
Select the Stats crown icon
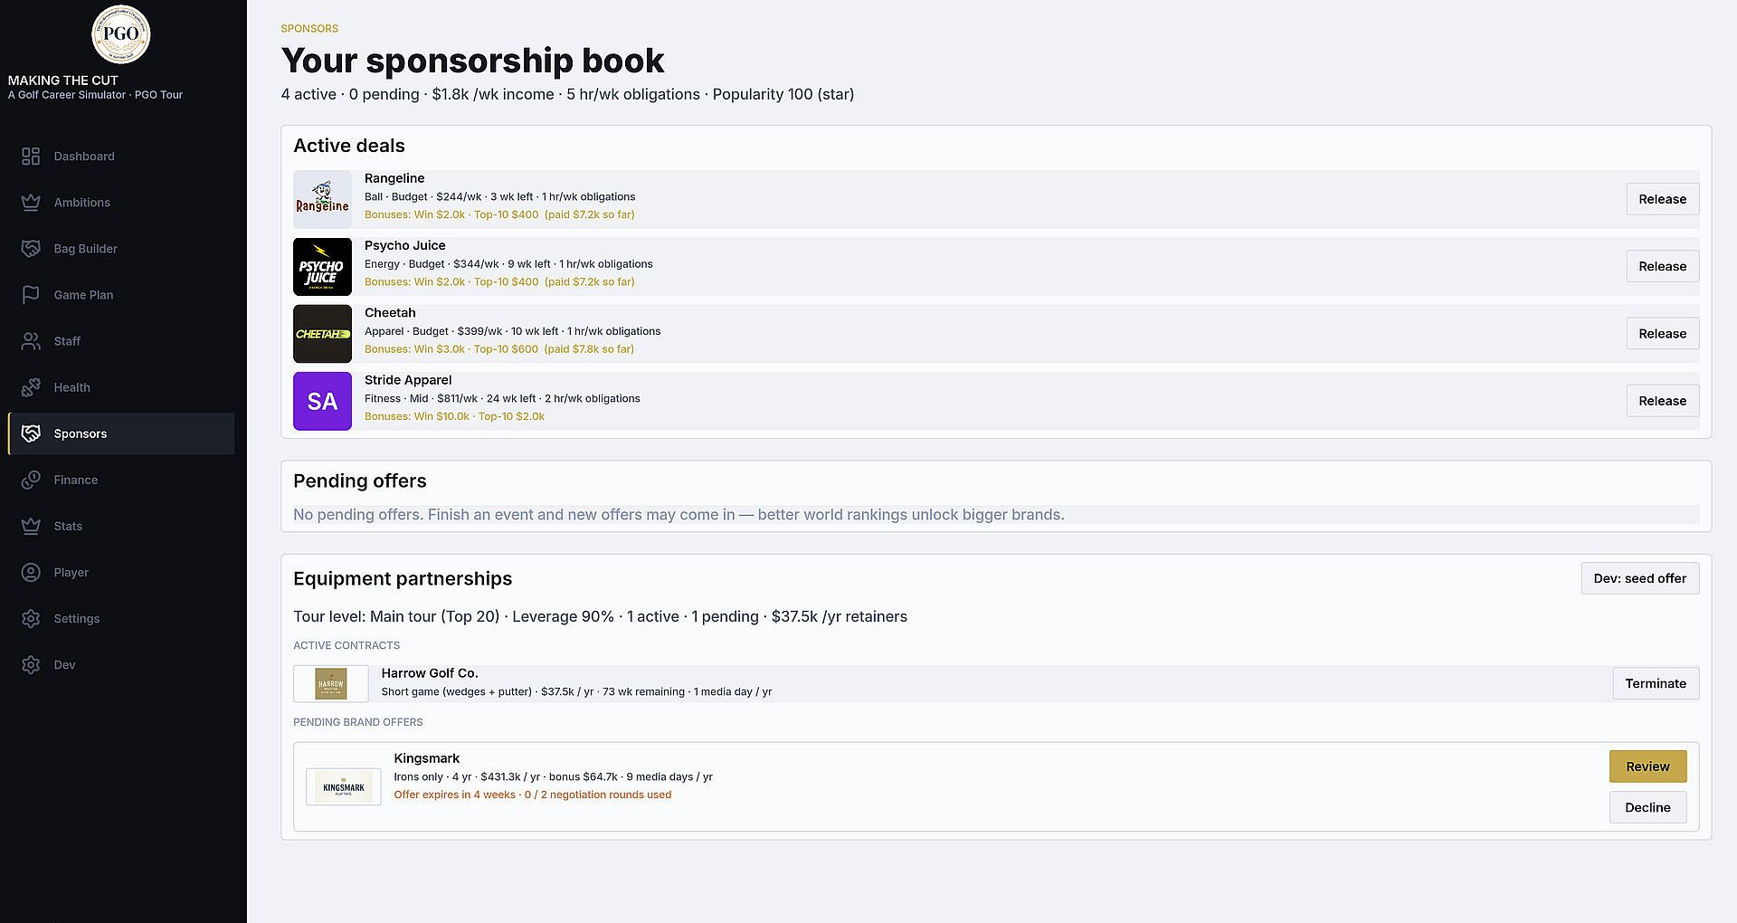(31, 526)
